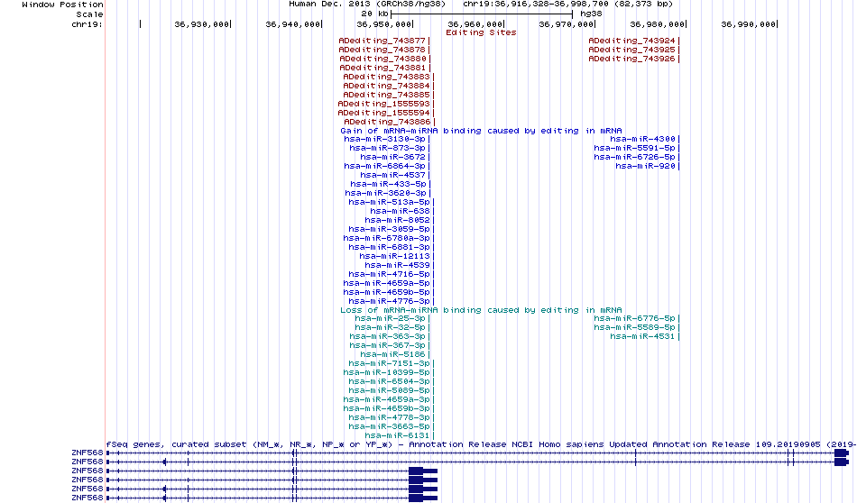Select hsa-miR-25-3p in the loss track
Image resolution: width=857 pixels, height=503 pixels.
pyautogui.click(x=390, y=318)
